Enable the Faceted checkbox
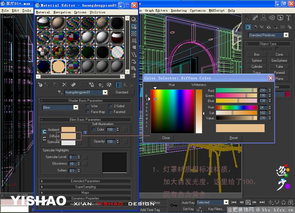The width and height of the screenshot is (295, 213). click(110, 112)
